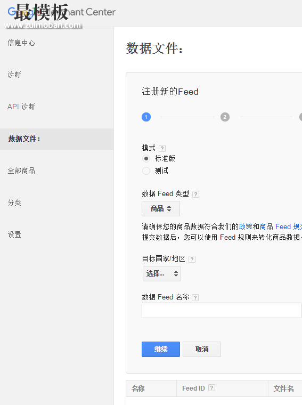The image size is (302, 405).
Task: Open 信息中心 in the sidebar
Action: pyautogui.click(x=21, y=43)
